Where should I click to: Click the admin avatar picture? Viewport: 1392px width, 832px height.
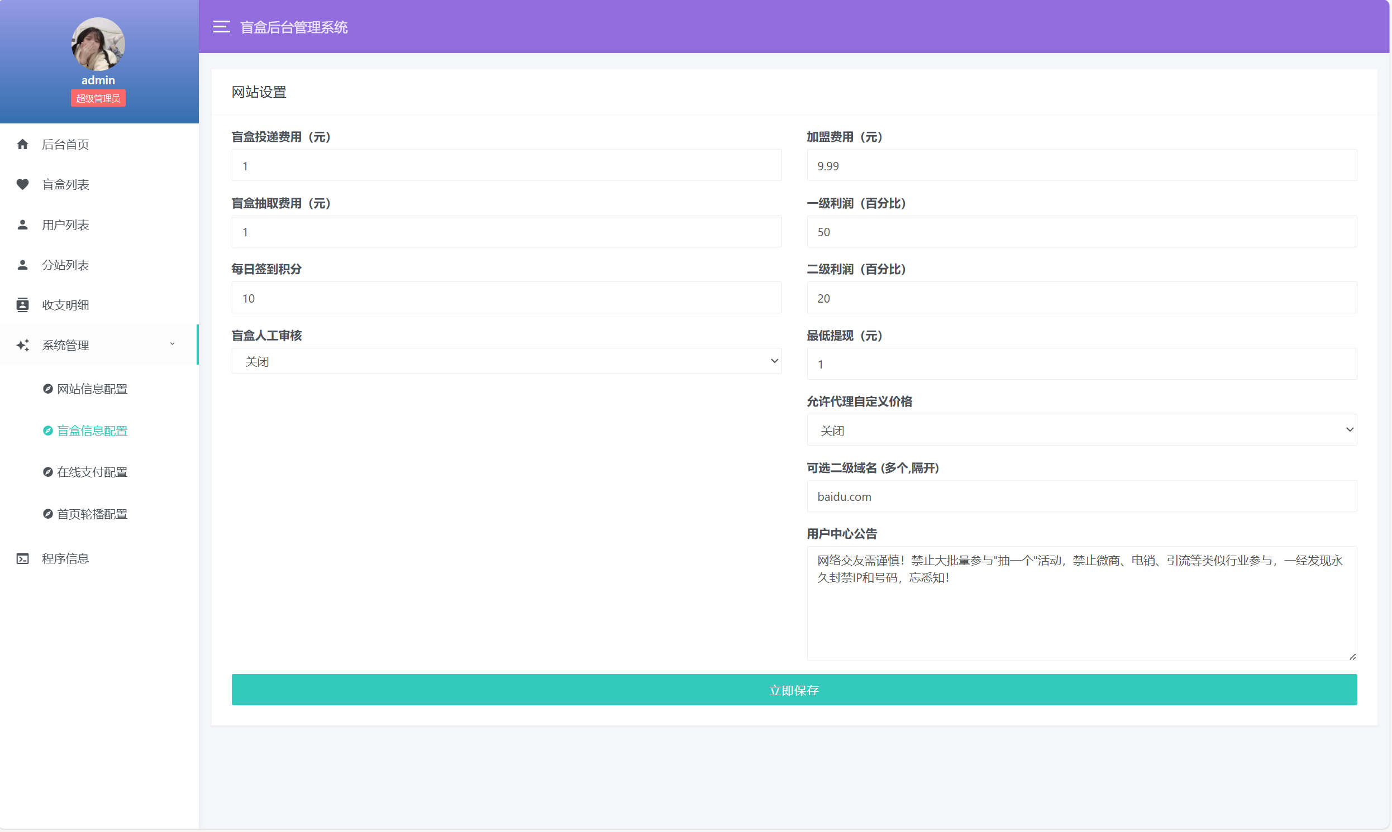(x=98, y=44)
